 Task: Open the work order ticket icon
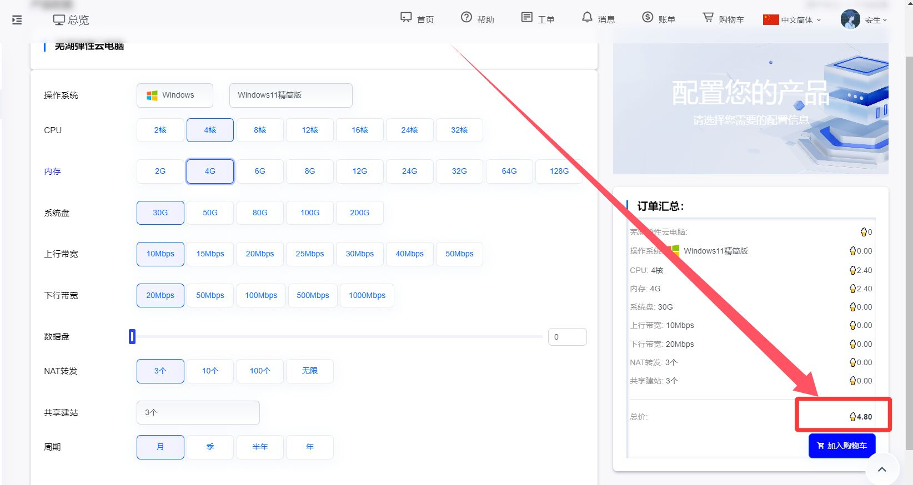[526, 18]
